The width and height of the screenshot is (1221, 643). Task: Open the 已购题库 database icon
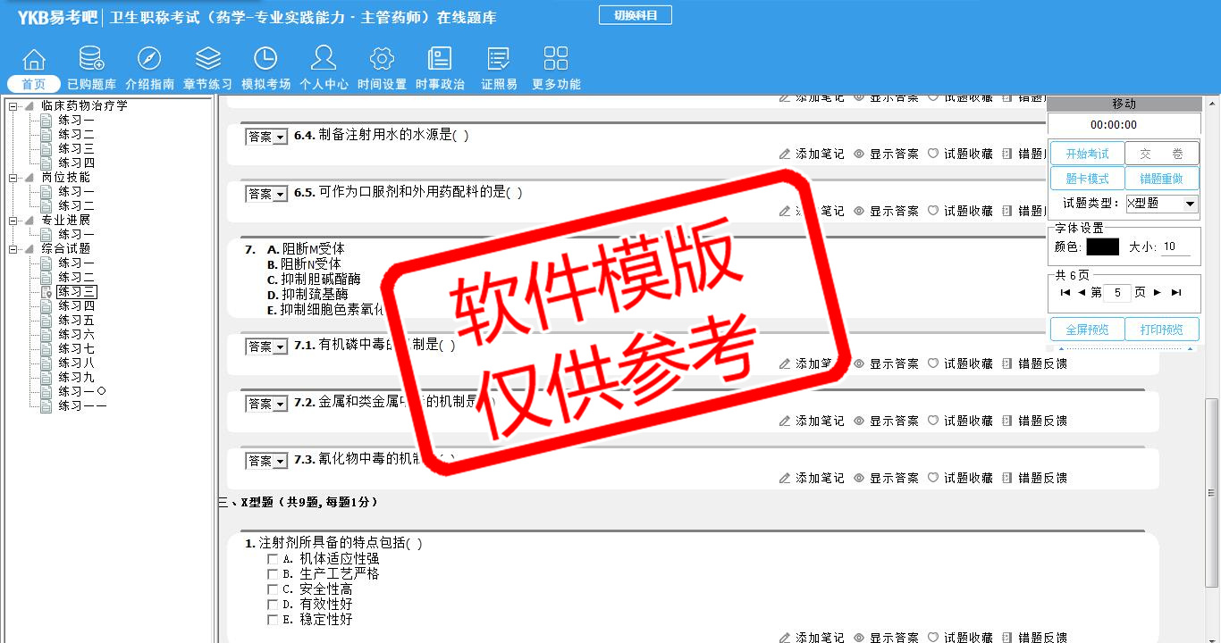point(91,60)
